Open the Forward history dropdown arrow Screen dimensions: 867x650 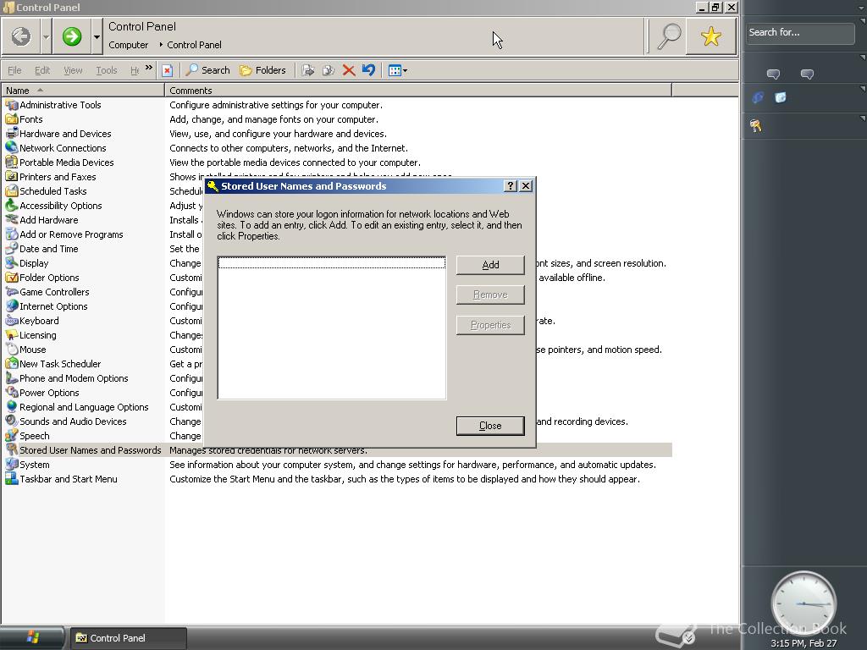pos(97,36)
